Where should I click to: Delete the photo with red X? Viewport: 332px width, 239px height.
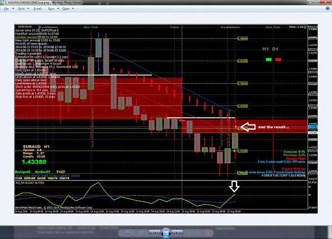(x=208, y=233)
